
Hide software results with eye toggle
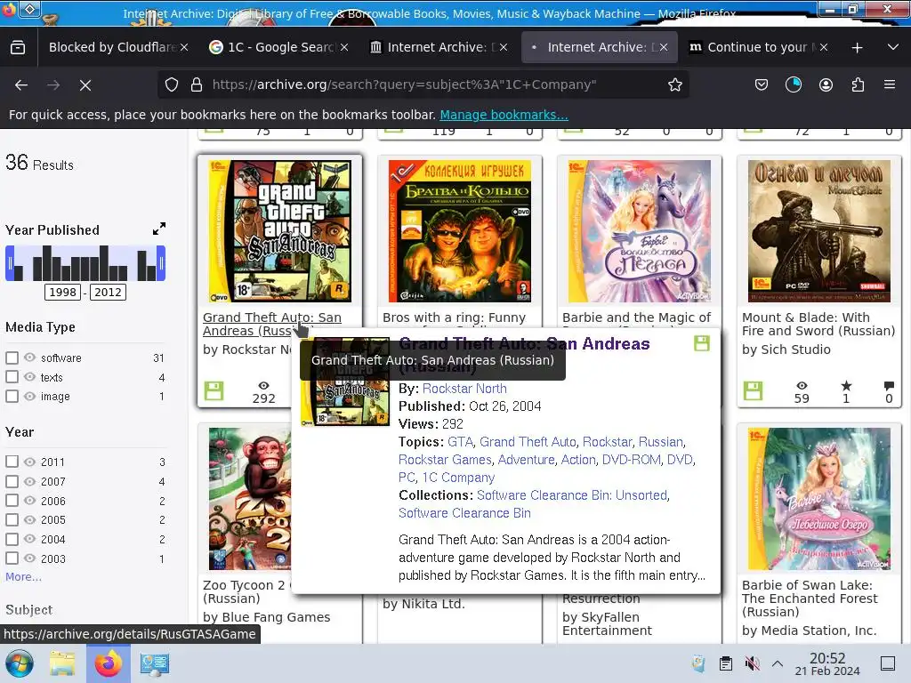tap(29, 358)
